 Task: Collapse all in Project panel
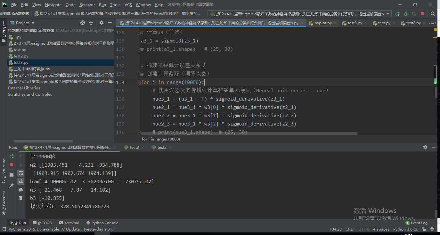point(91,23)
